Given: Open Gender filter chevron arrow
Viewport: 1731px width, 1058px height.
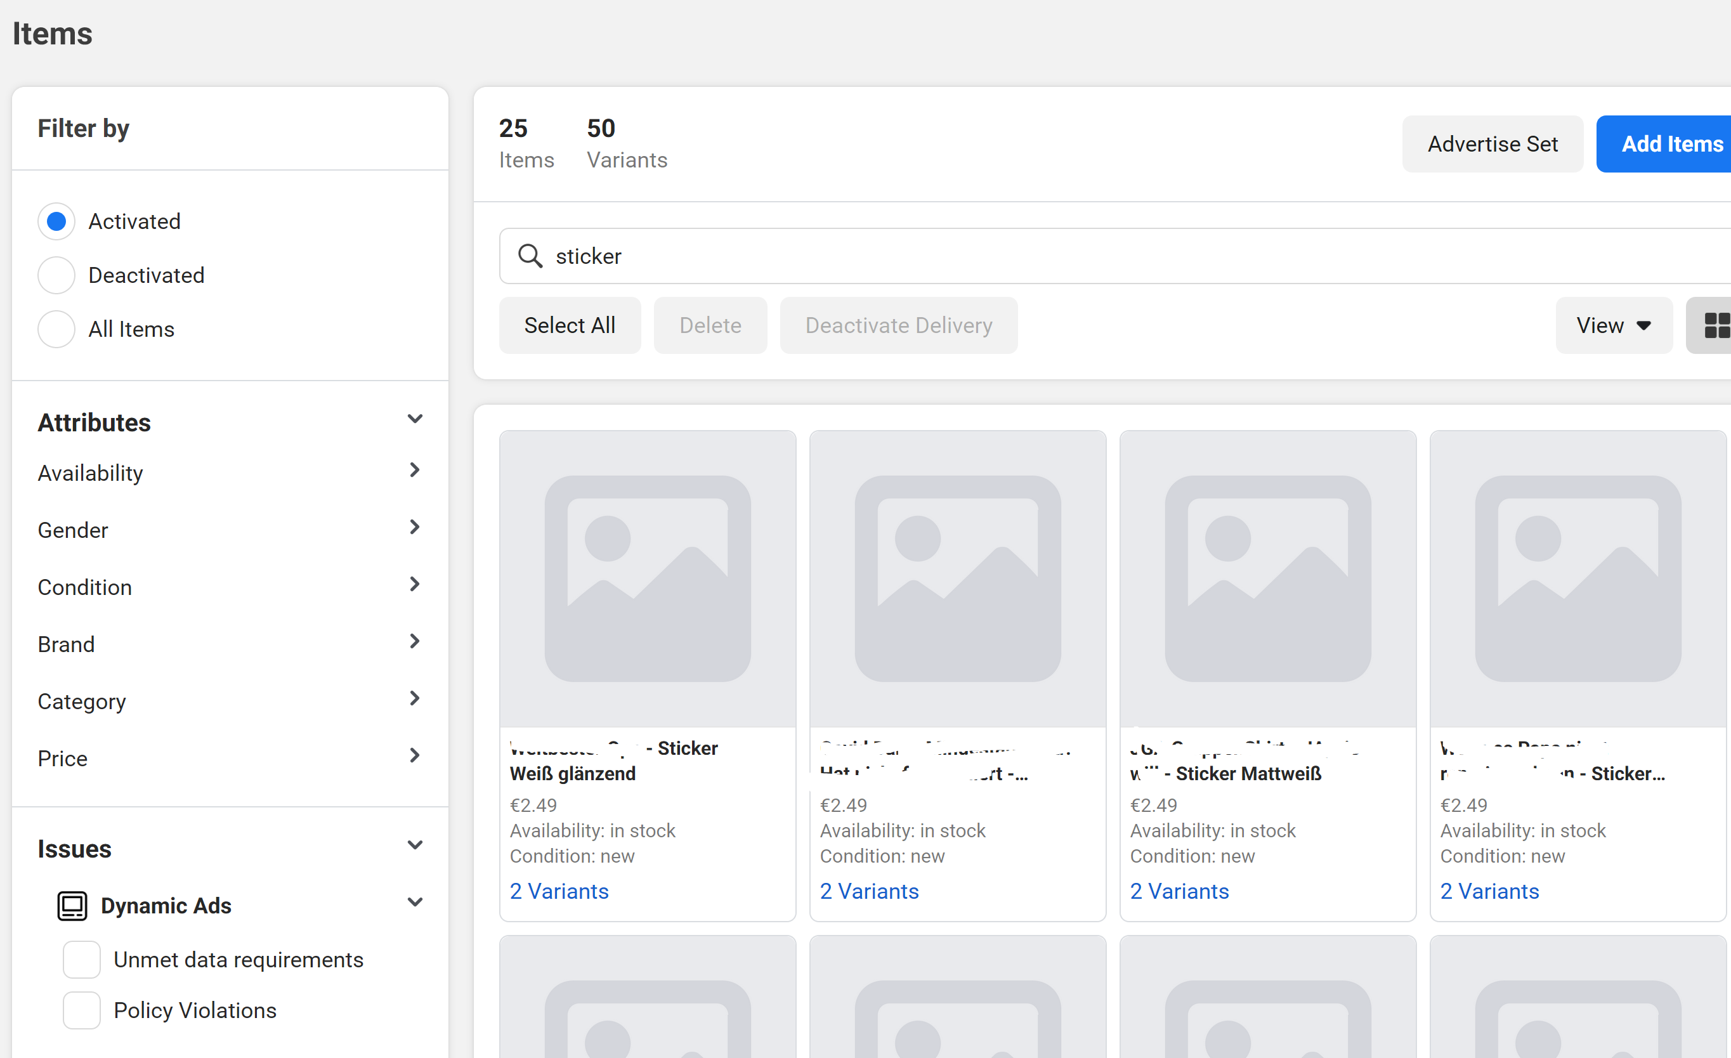Looking at the screenshot, I should (x=414, y=527).
